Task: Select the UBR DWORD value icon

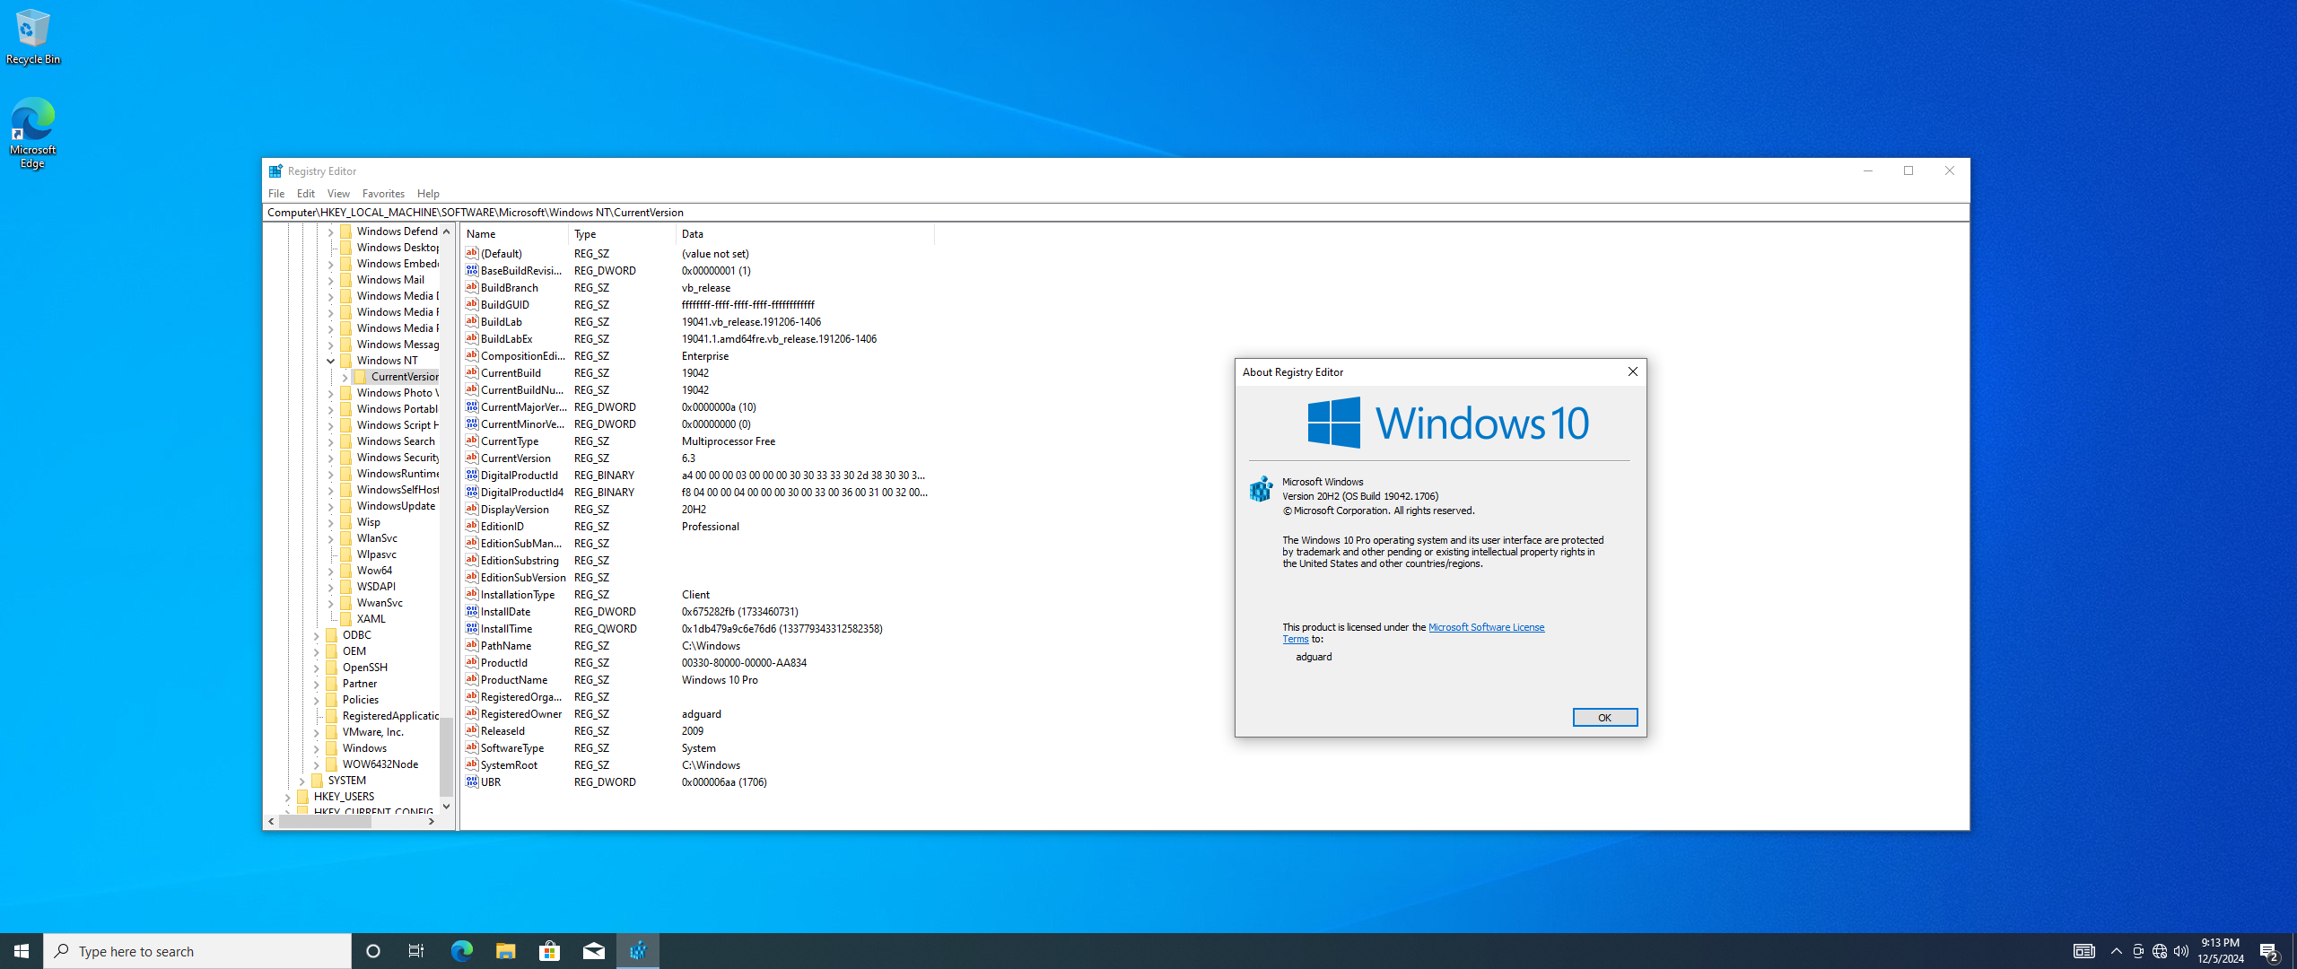Action: 472,781
